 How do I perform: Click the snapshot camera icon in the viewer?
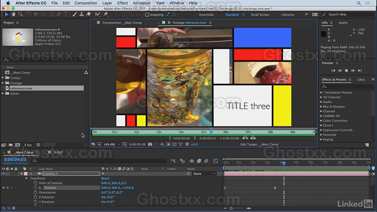coord(150,144)
